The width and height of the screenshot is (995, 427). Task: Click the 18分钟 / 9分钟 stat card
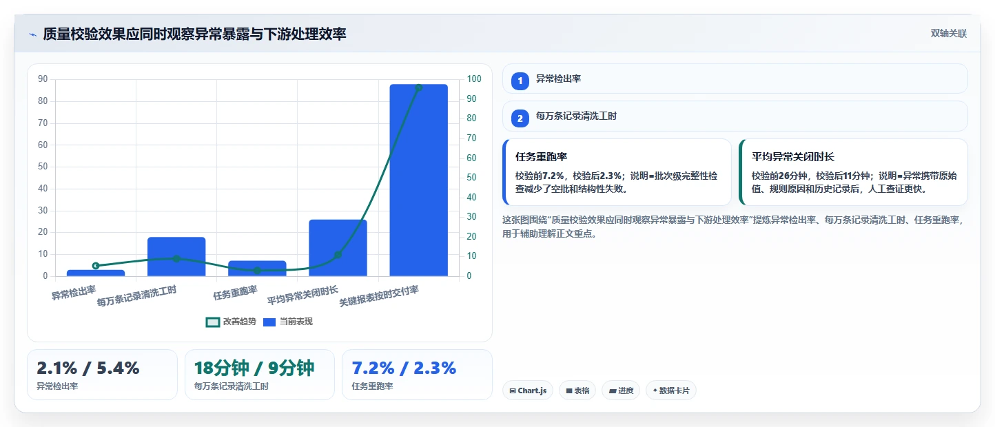(x=260, y=375)
